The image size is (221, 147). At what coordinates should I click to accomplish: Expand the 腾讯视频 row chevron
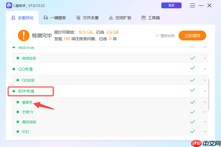point(205,122)
